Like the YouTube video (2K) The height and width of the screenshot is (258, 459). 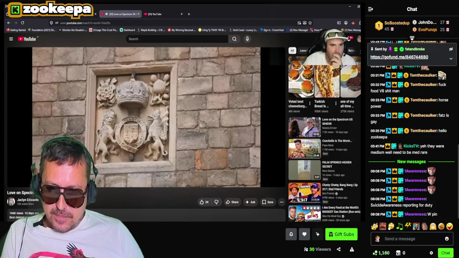(204, 202)
